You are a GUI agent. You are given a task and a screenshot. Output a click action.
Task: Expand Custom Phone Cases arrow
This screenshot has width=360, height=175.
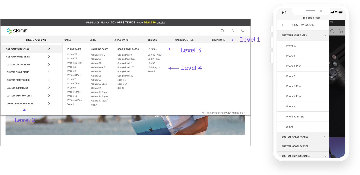click(x=49, y=49)
